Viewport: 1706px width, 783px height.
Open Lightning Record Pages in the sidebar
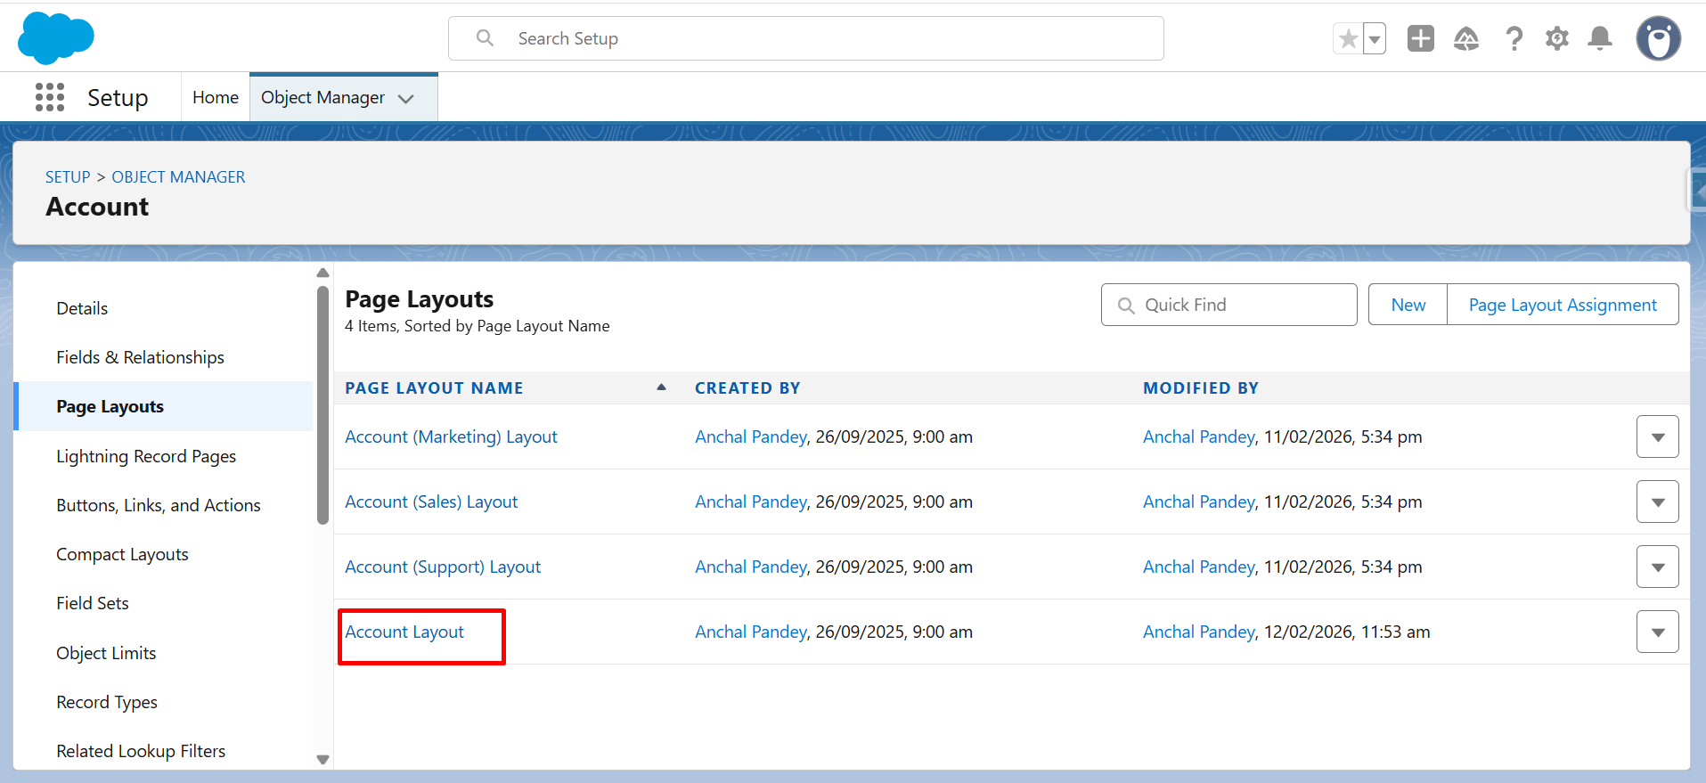(x=146, y=456)
